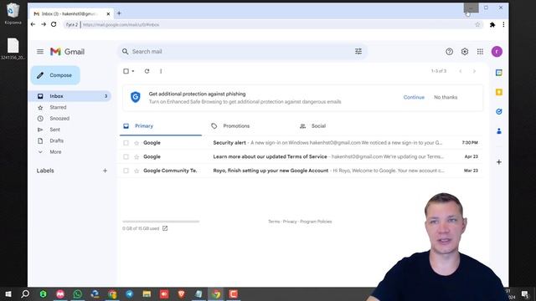The width and height of the screenshot is (536, 301).
Task: Open a new browser tab
Action: [119, 13]
